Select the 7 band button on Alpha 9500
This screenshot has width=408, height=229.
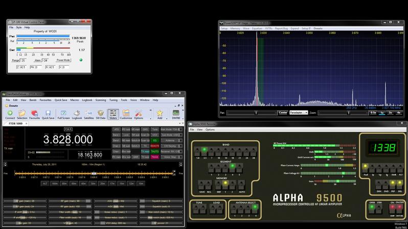[x=212, y=150]
